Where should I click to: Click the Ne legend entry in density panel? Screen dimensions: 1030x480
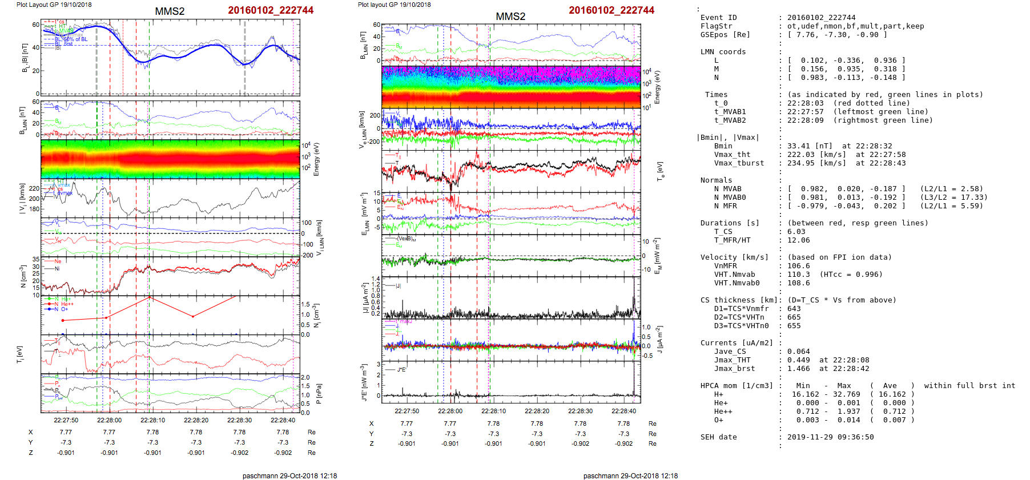pyautogui.click(x=58, y=261)
